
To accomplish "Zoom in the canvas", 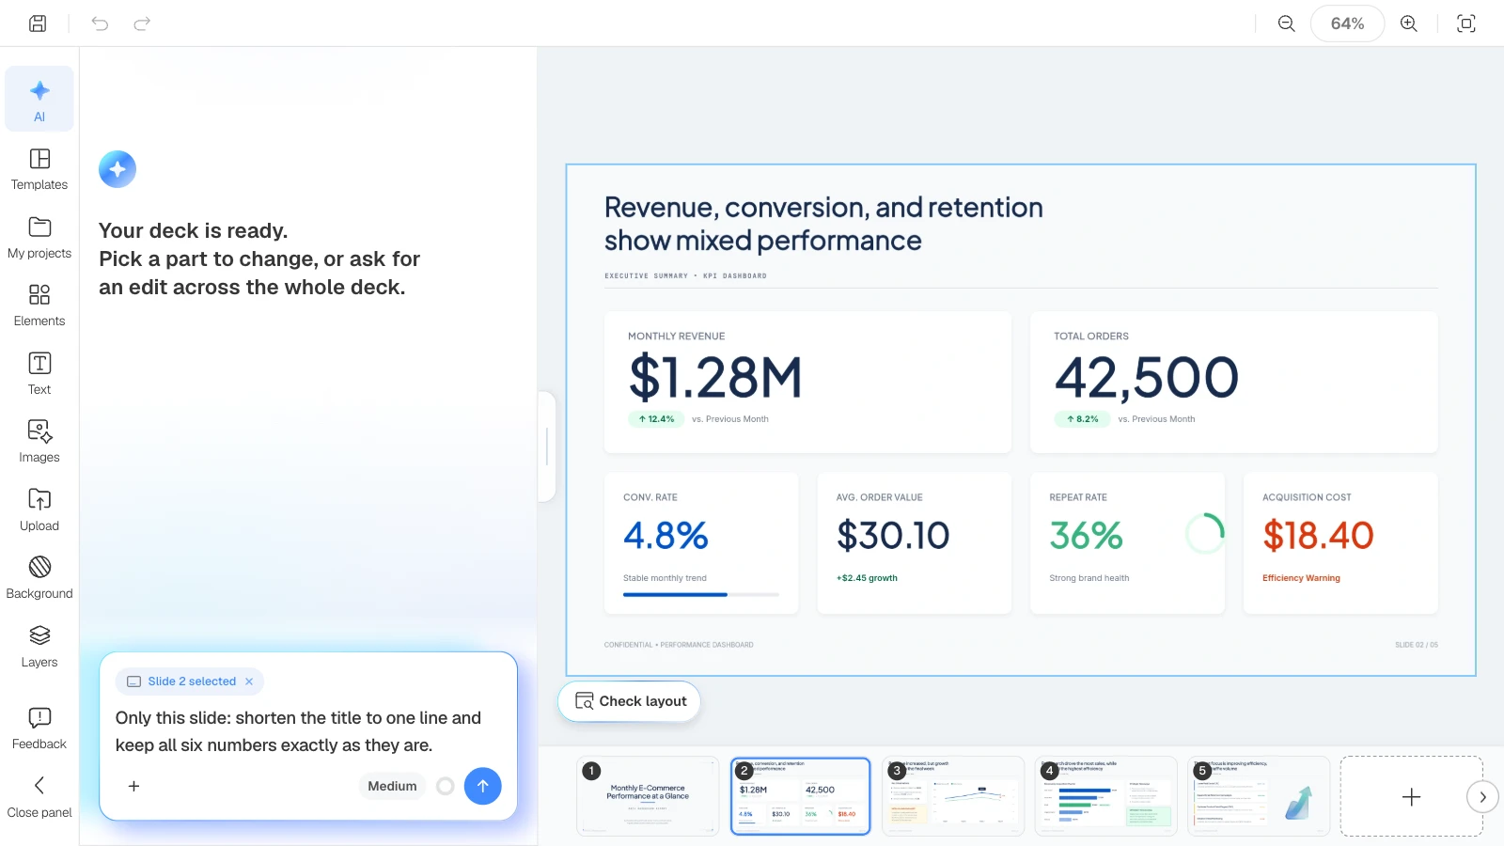I will click(x=1409, y=23).
